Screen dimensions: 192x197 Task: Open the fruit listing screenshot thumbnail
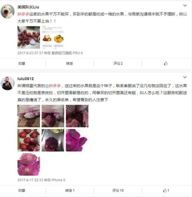(53, 37)
